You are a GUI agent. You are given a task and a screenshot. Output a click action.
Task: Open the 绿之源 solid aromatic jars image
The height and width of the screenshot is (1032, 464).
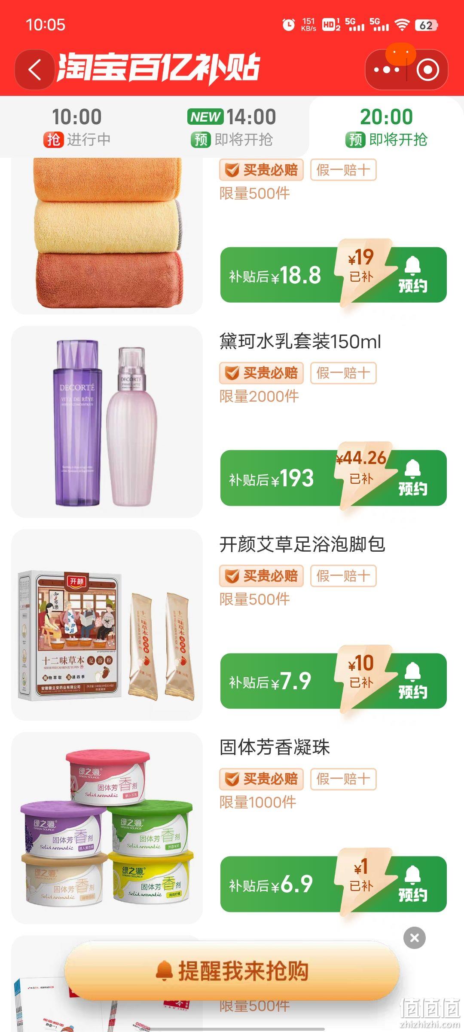(x=107, y=828)
